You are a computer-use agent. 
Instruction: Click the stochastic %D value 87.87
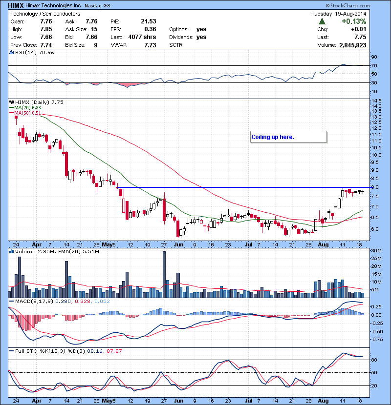pyautogui.click(x=114, y=351)
